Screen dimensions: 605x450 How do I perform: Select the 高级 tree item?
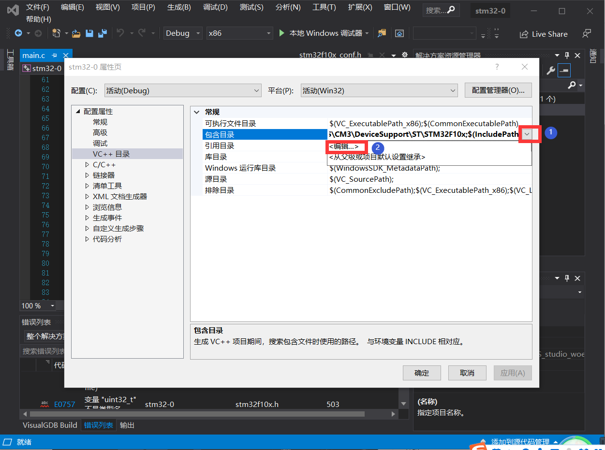100,133
